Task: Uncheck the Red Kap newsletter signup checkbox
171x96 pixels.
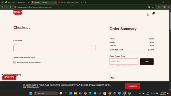Action: pyautogui.click(x=14, y=62)
